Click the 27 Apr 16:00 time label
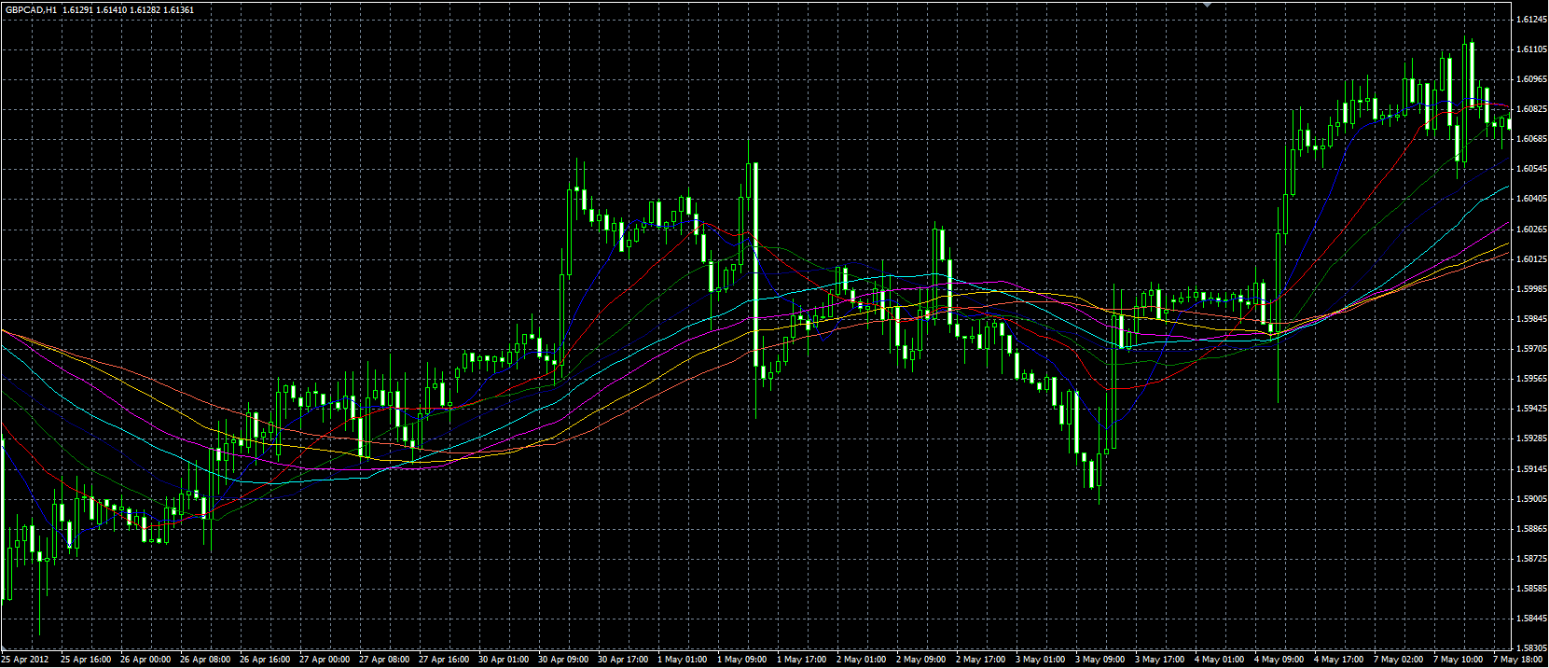 point(444,660)
